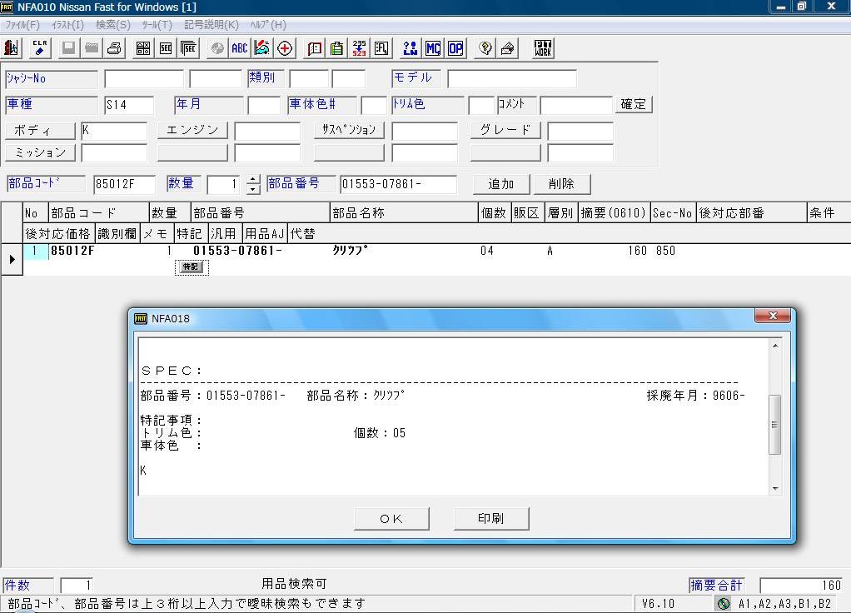Open the calculator grid icon
Screen dimensions: 851x613
click(143, 48)
